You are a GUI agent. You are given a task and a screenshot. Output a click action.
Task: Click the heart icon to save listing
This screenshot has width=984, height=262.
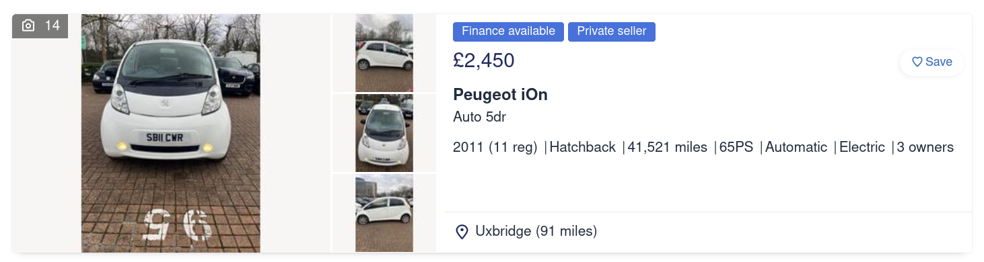click(x=917, y=62)
